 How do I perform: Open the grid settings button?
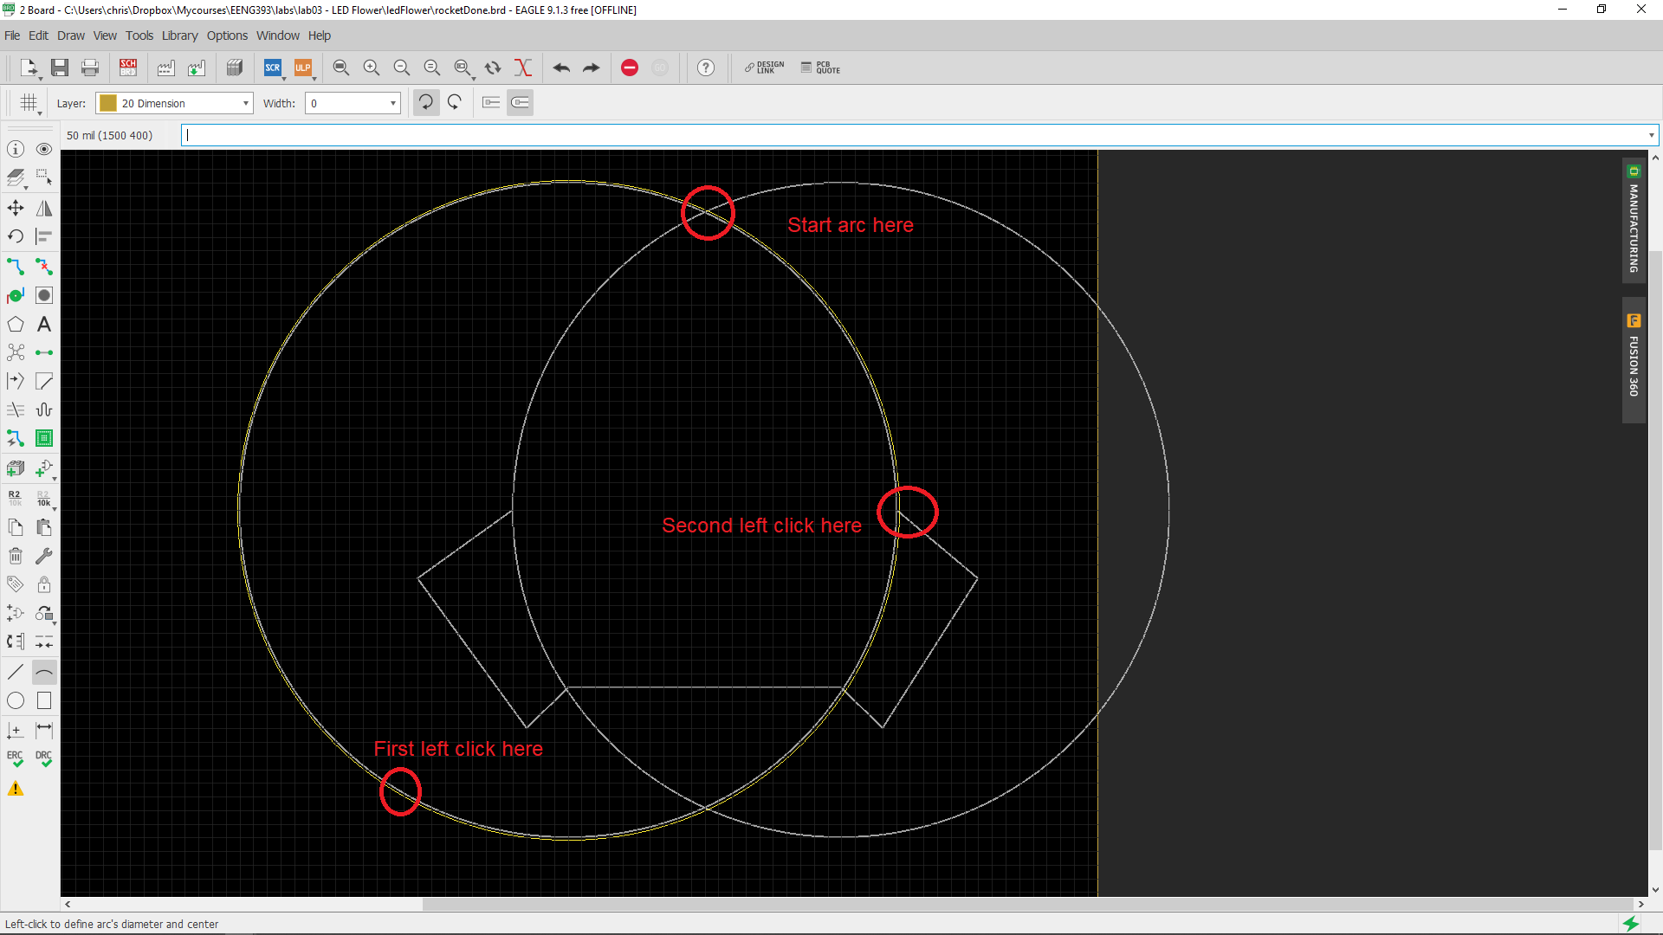(x=29, y=103)
